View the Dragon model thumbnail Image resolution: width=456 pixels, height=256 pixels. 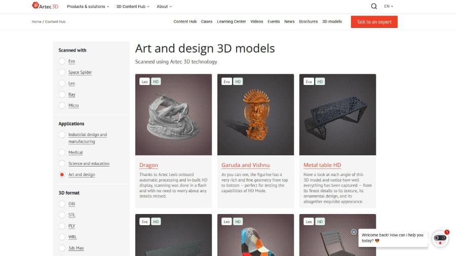click(x=174, y=115)
